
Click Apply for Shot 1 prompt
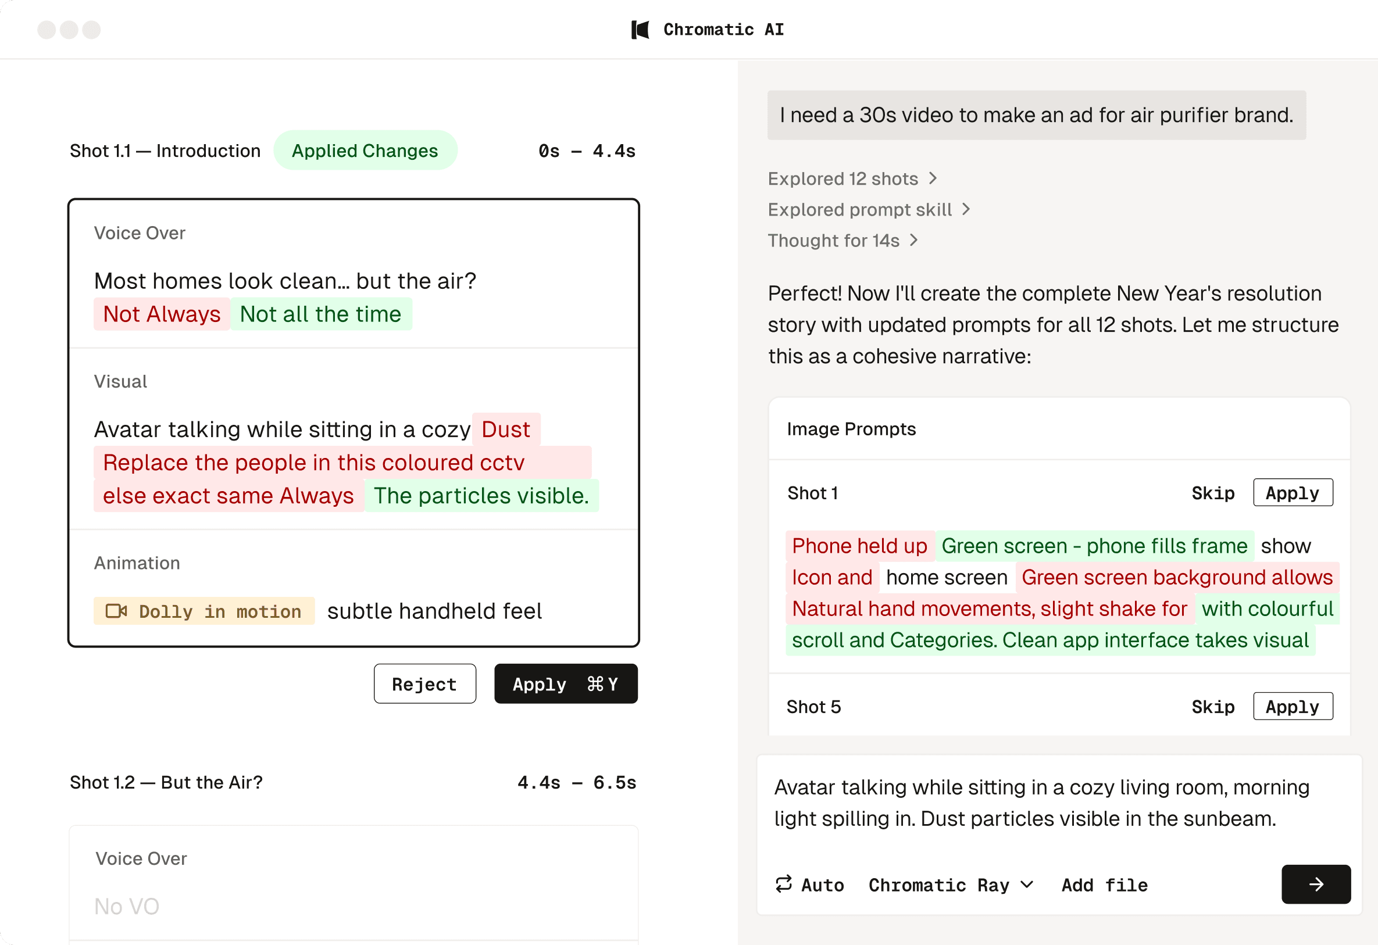tap(1292, 493)
